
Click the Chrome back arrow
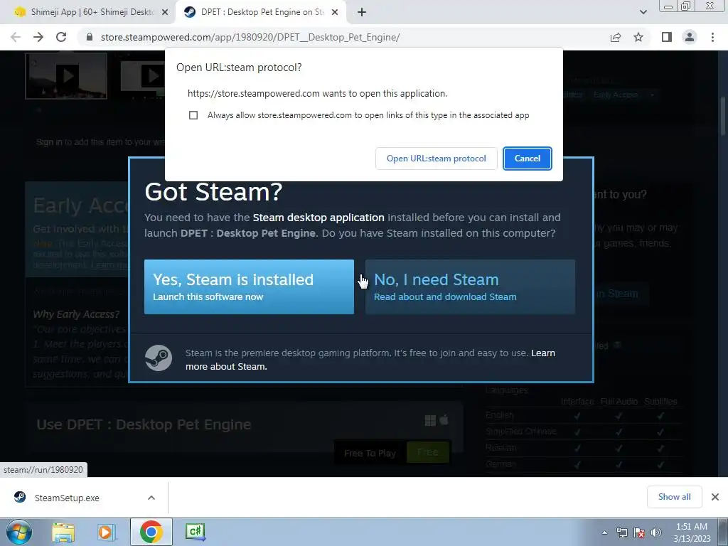click(x=16, y=37)
